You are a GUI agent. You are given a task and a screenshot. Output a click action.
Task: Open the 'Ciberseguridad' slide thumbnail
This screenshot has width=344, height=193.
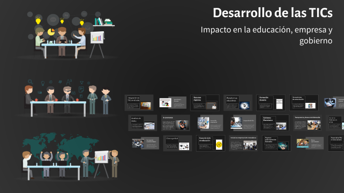pos(177,143)
